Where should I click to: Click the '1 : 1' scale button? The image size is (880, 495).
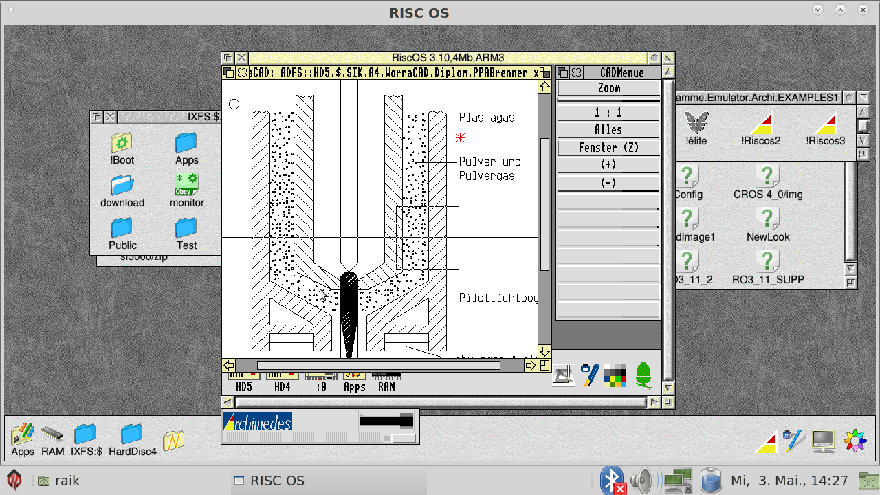click(608, 112)
